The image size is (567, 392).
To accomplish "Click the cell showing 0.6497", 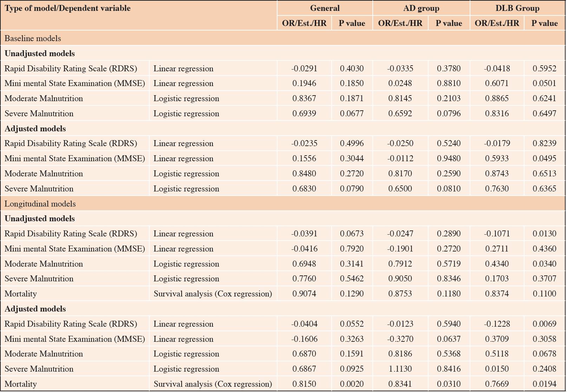I will point(545,113).
